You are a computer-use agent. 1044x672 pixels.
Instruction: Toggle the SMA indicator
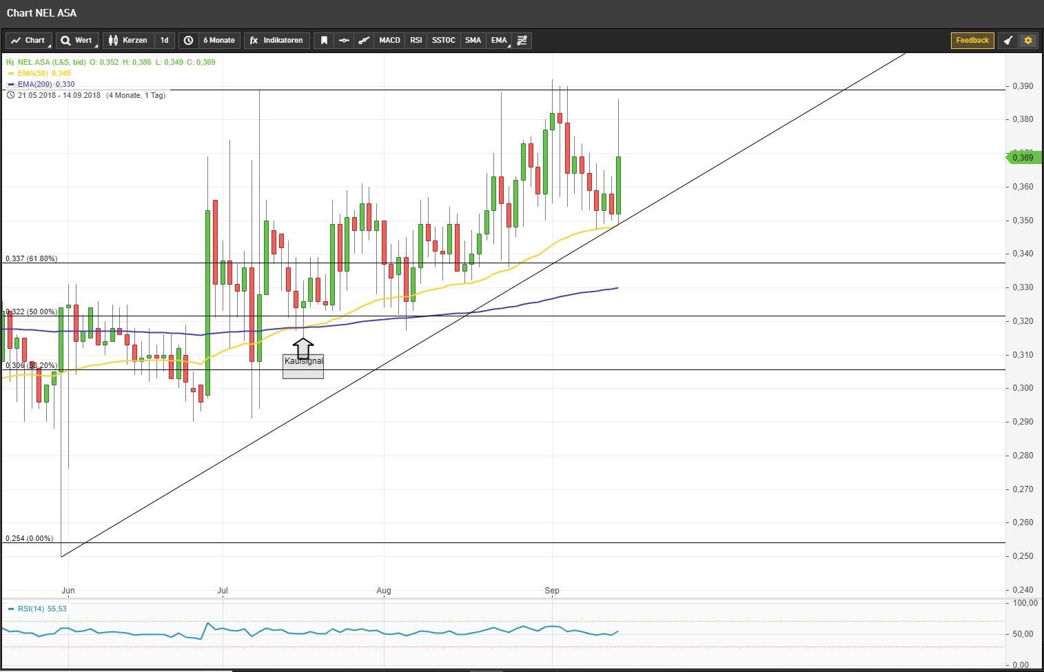(x=473, y=41)
